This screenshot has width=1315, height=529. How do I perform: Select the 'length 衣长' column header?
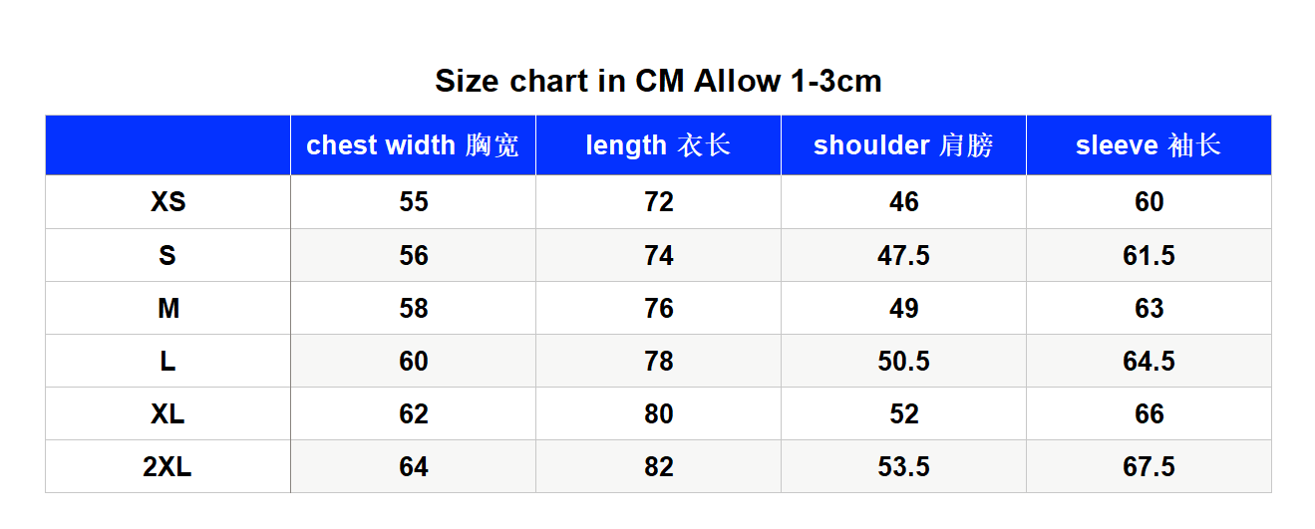658,145
